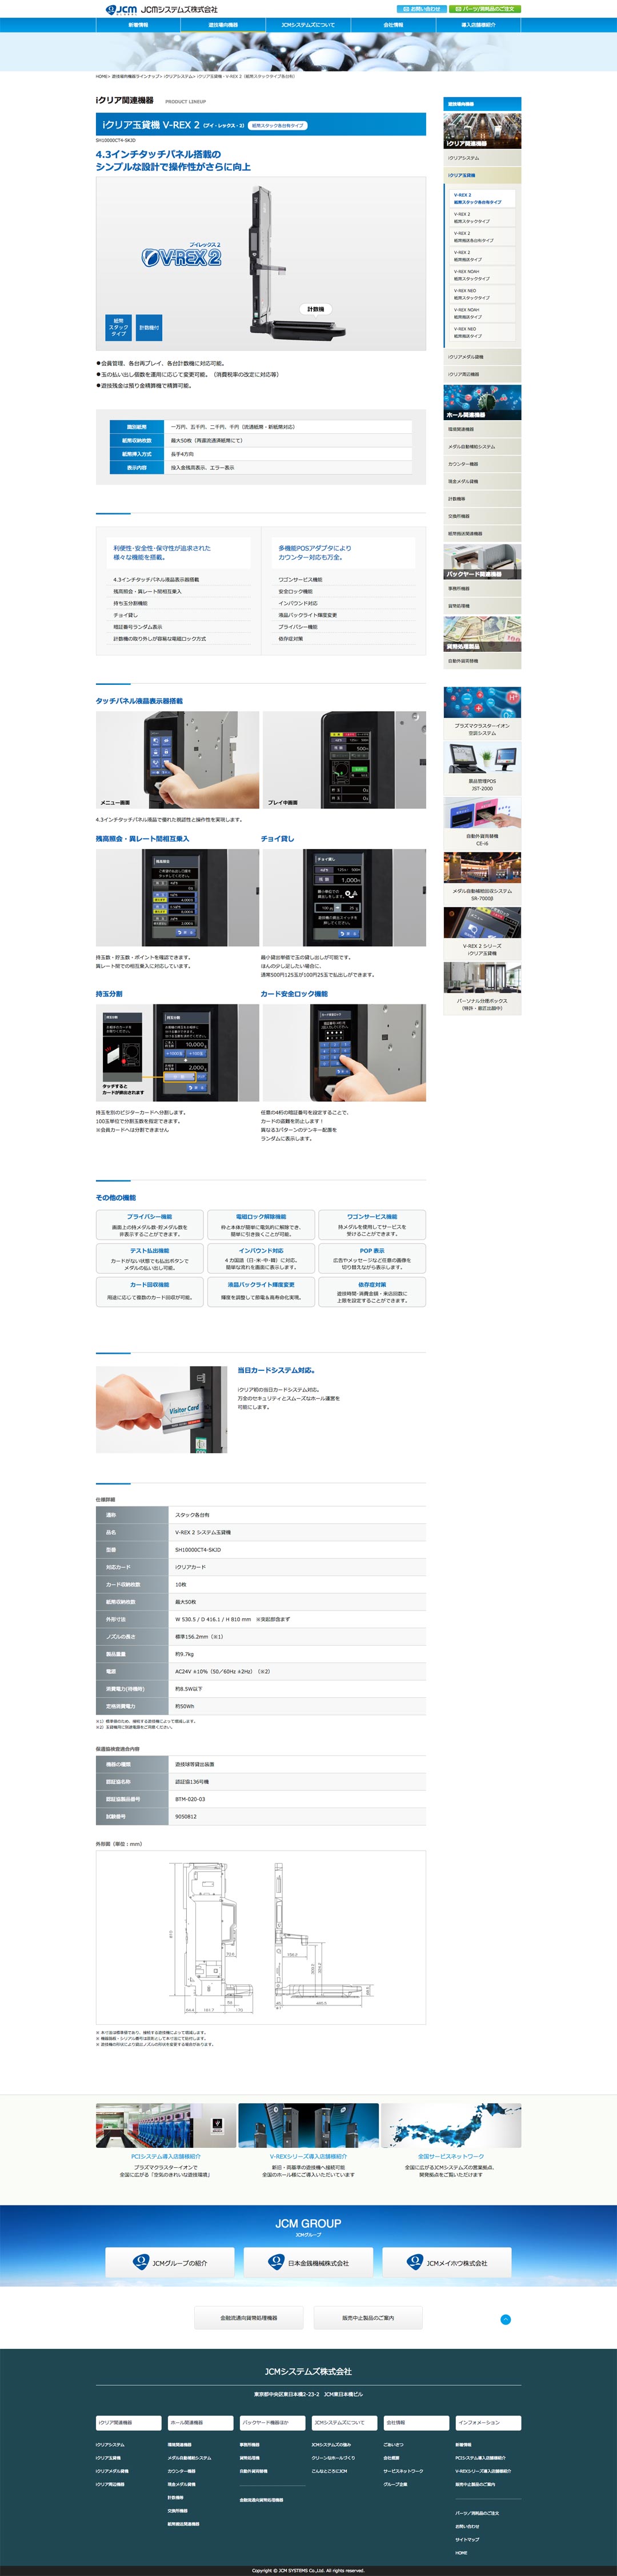Open ごあいさつ in the footer
This screenshot has height=2576, width=617.
click(394, 2444)
